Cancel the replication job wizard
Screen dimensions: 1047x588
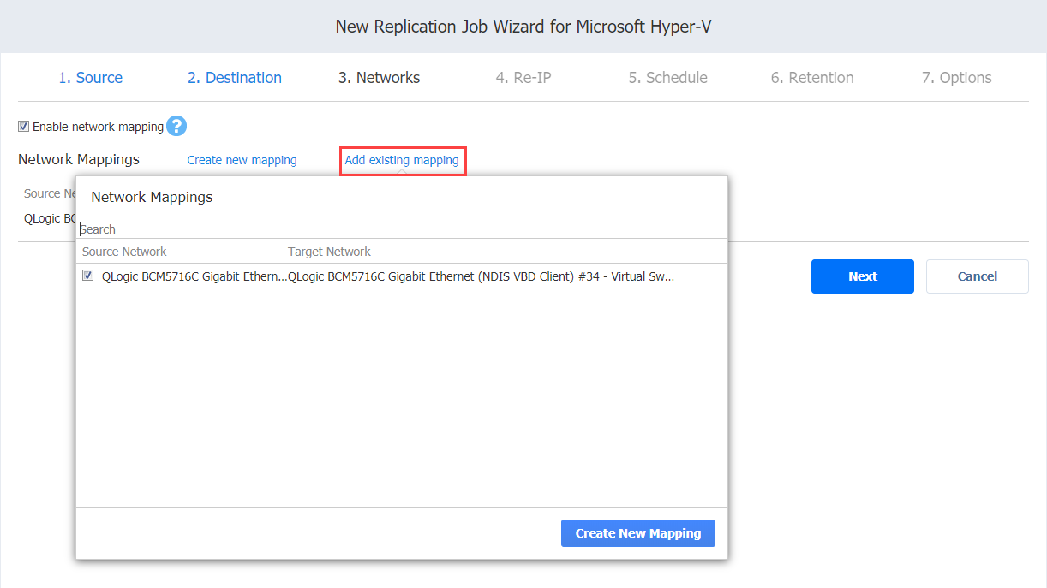tap(977, 276)
